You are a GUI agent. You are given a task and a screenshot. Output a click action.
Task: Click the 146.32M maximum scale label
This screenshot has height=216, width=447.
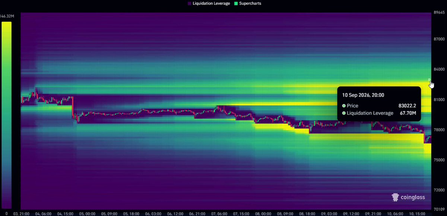coord(7,16)
